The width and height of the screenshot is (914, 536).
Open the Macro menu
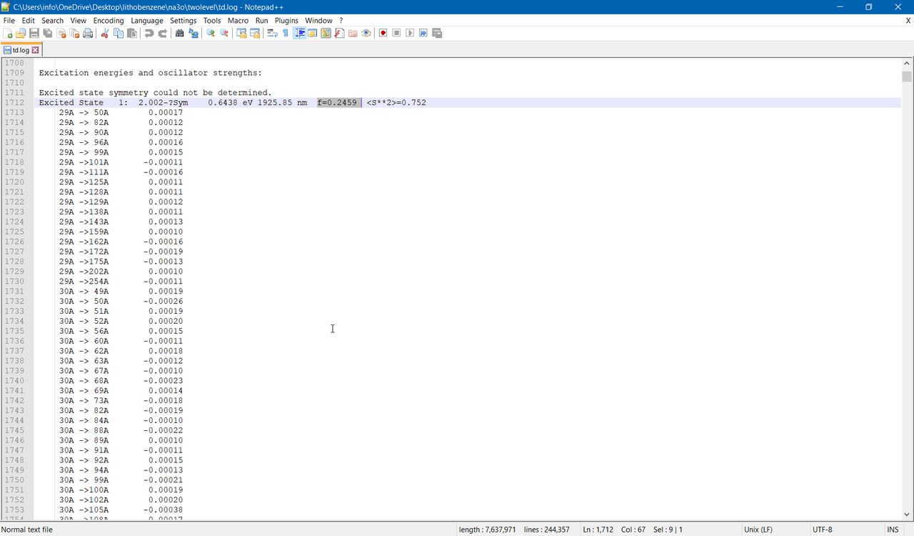[x=238, y=20]
